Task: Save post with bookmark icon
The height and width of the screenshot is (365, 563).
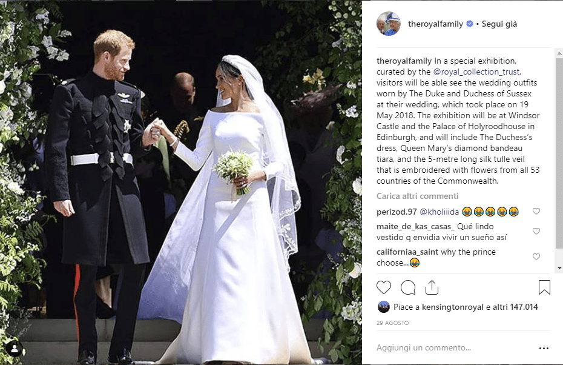Action: pyautogui.click(x=544, y=287)
